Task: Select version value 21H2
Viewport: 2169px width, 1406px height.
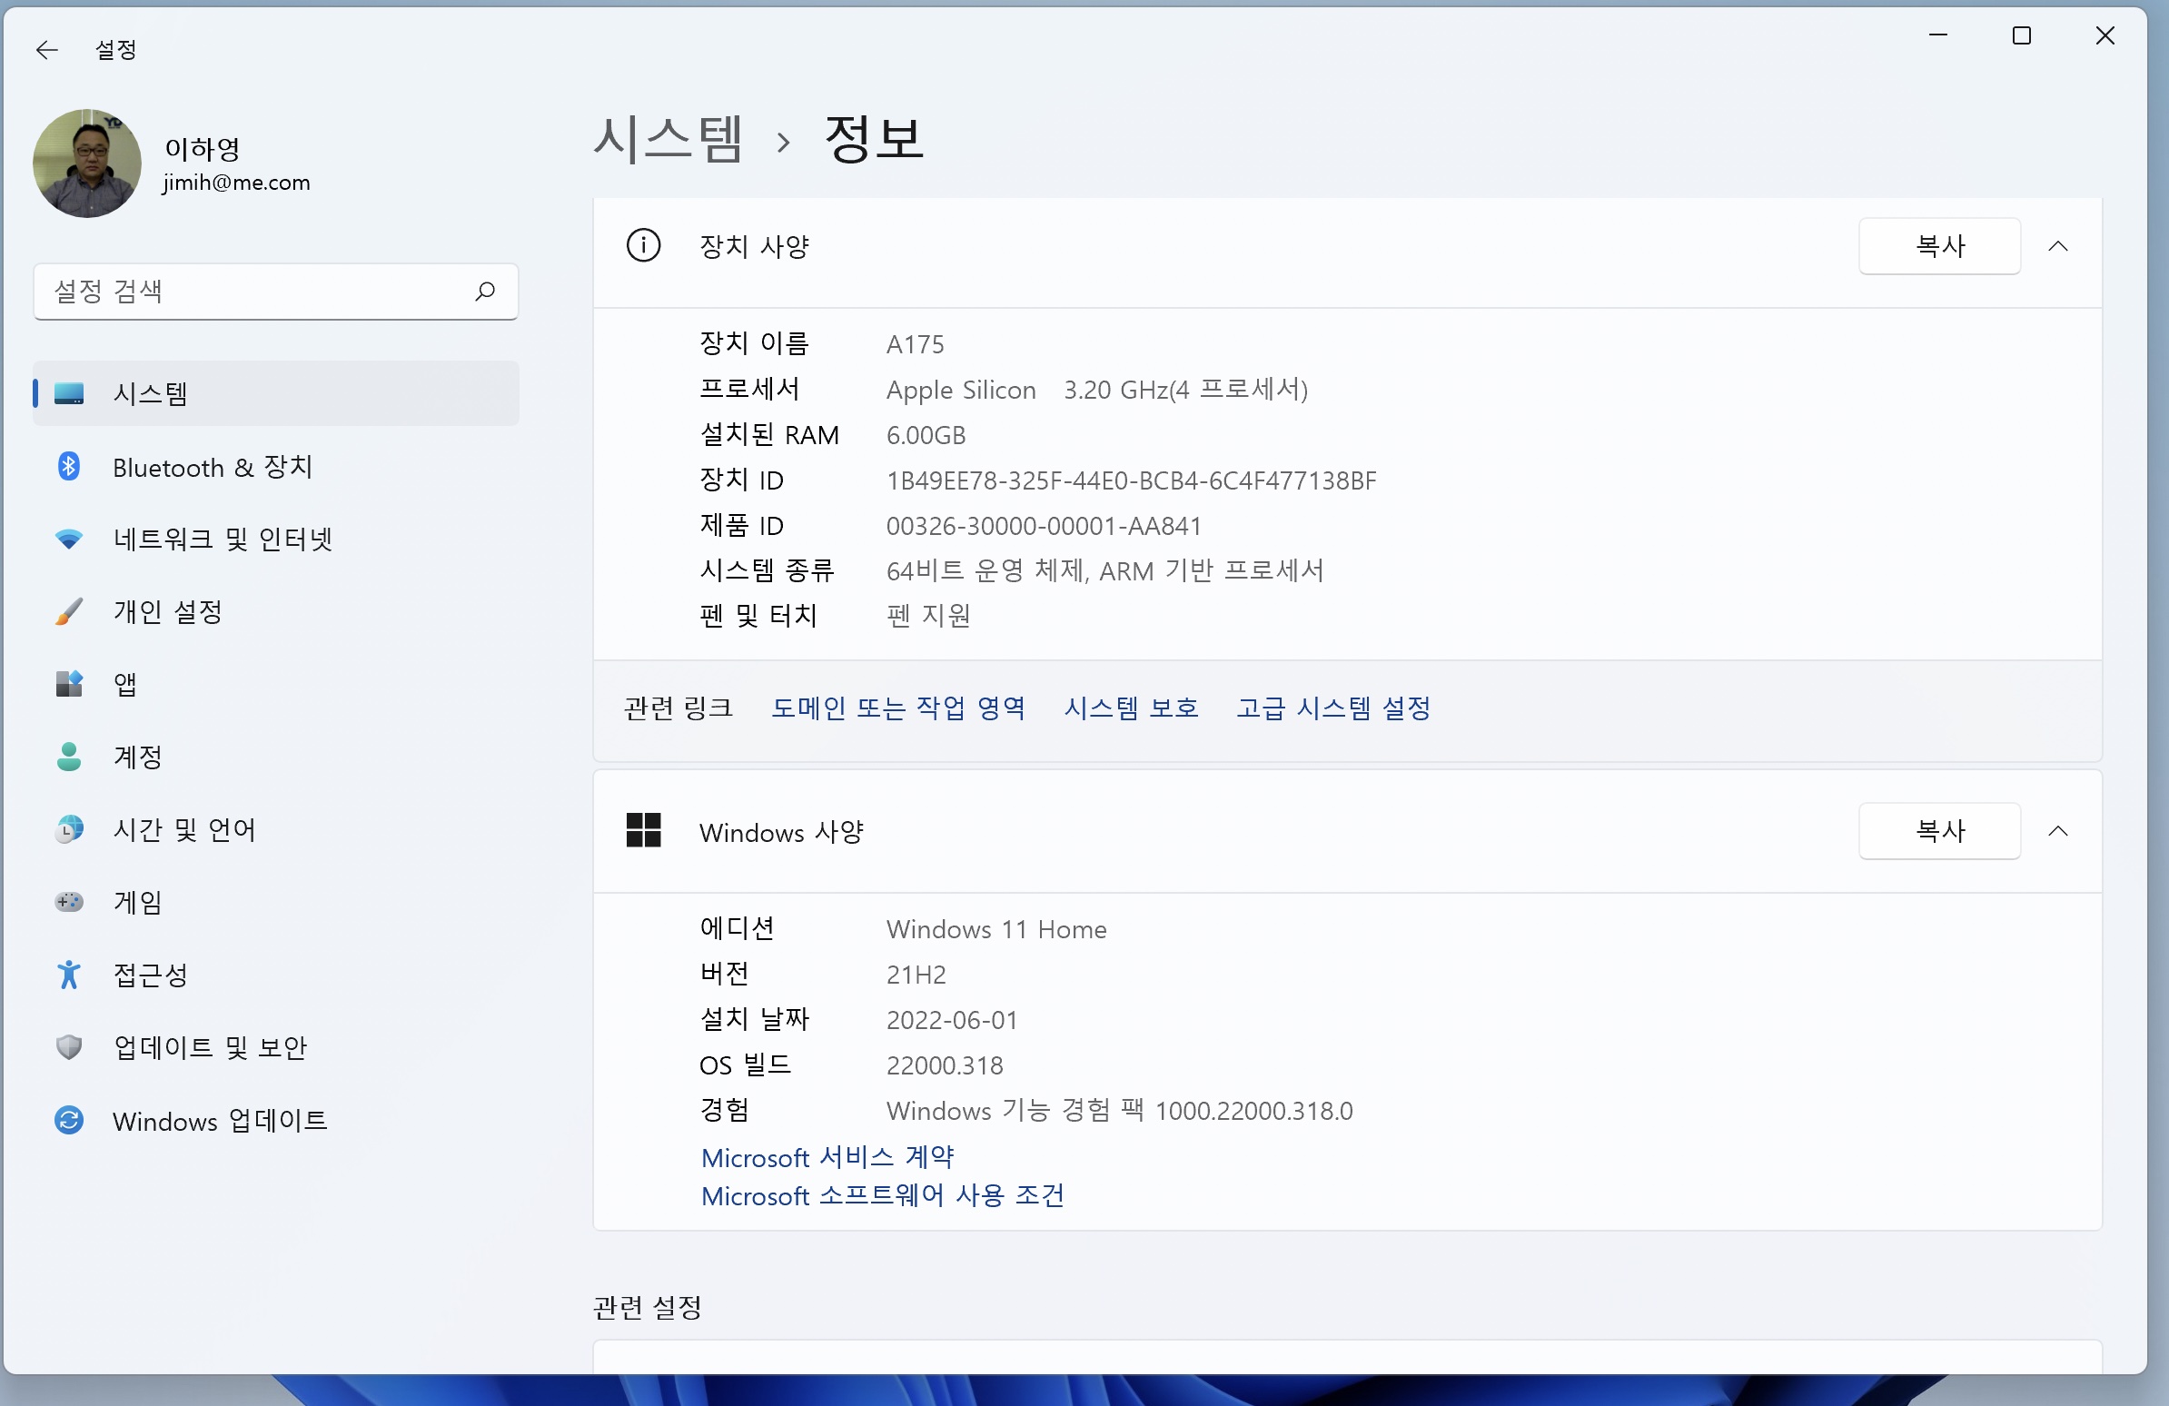Action: pyautogui.click(x=916, y=975)
